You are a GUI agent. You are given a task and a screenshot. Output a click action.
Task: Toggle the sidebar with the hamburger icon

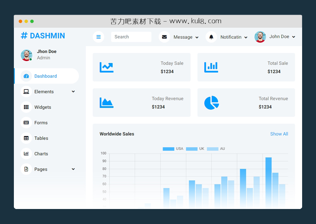(99, 37)
